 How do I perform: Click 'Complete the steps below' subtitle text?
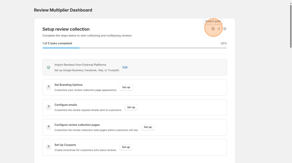pos(87,35)
